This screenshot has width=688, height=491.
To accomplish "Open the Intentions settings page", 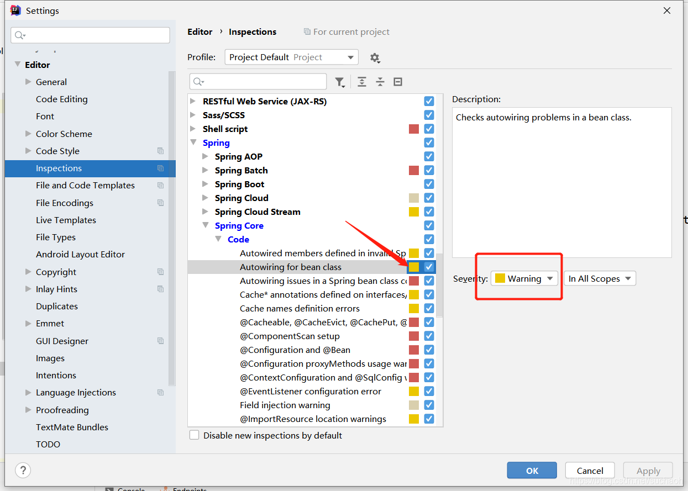I will click(56, 375).
